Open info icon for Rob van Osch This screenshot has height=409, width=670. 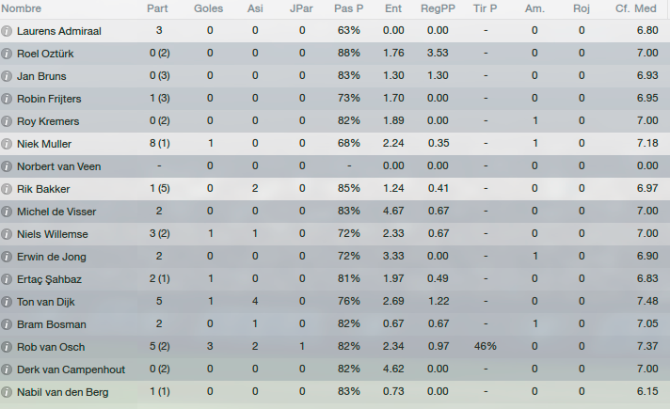tap(6, 347)
